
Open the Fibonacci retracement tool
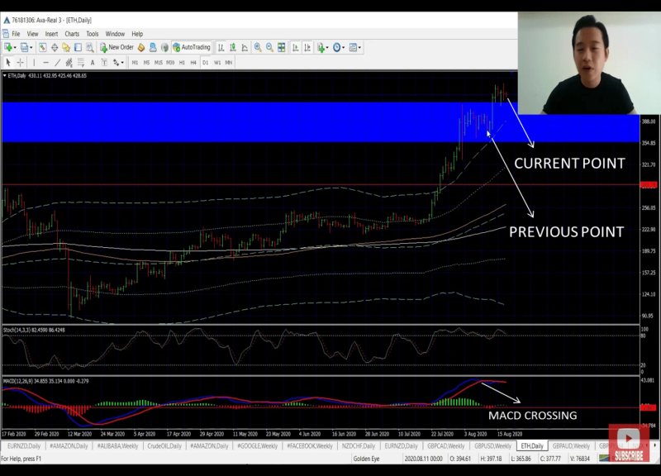point(80,61)
